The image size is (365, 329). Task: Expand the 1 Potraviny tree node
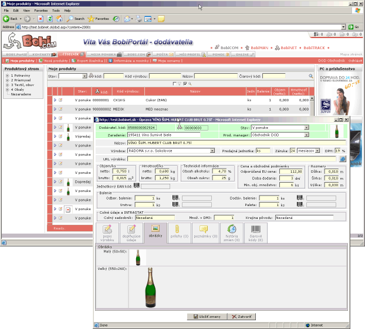click(x=7, y=76)
